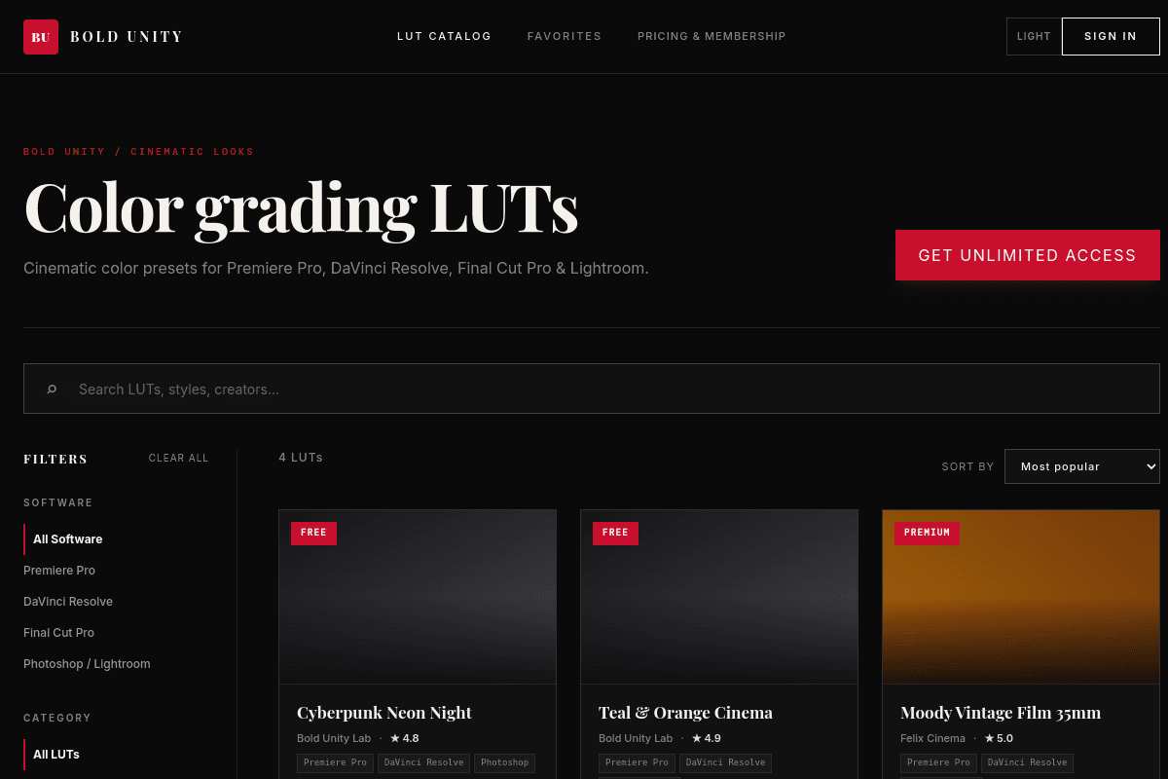Filter by DaVinci Resolve software
The height and width of the screenshot is (779, 1168).
(68, 602)
